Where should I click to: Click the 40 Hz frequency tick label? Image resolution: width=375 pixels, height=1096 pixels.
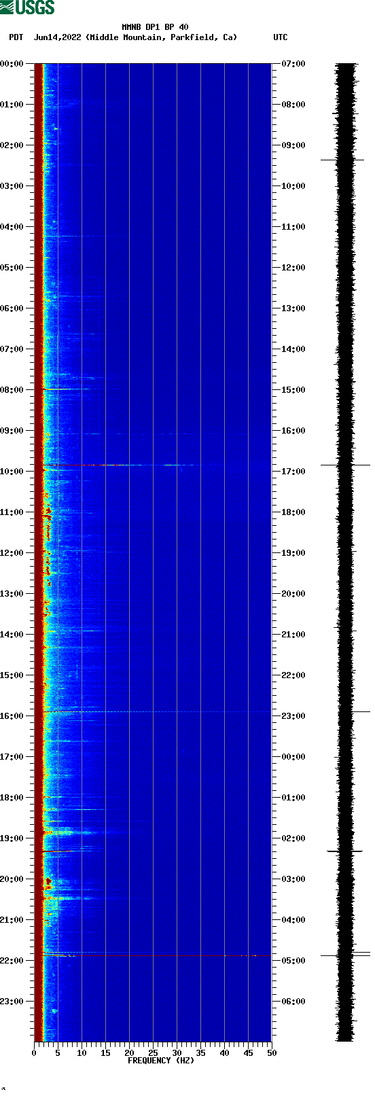click(x=224, y=1053)
